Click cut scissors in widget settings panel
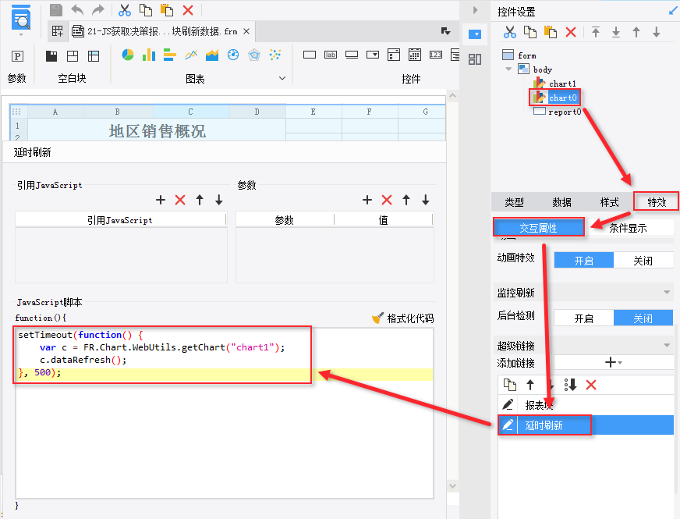The height and width of the screenshot is (519, 680). [509, 32]
